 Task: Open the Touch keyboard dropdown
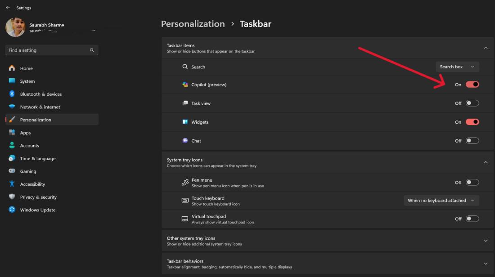pyautogui.click(x=441, y=201)
